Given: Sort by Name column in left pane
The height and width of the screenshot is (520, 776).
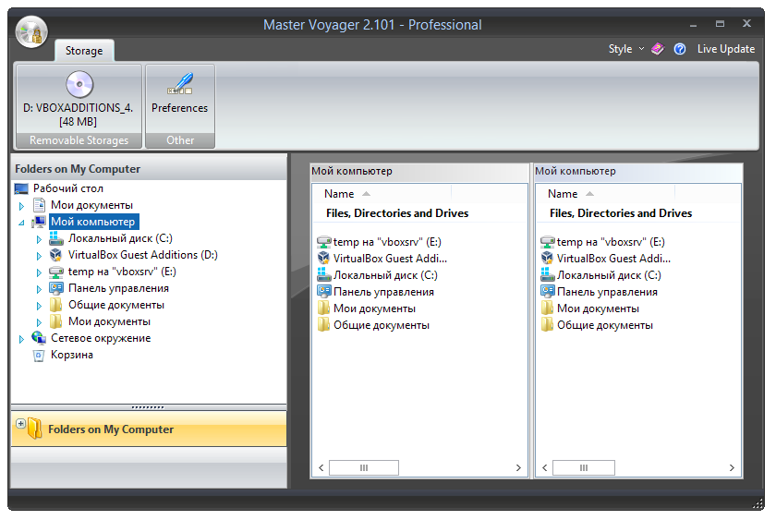Looking at the screenshot, I should [x=340, y=194].
